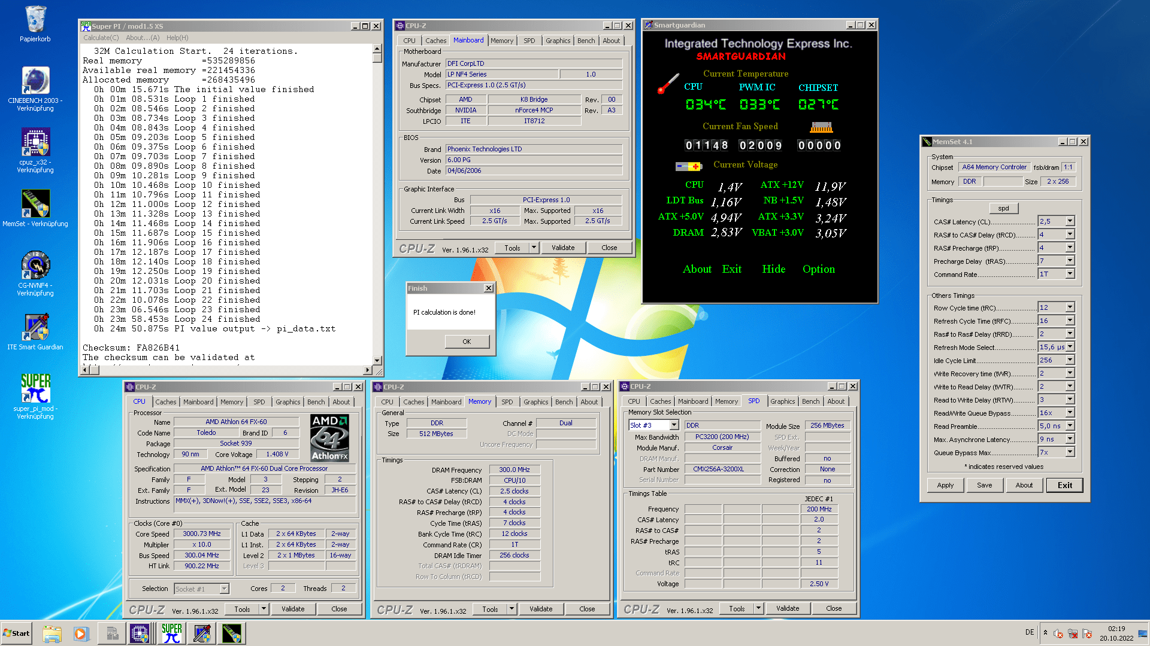1150x646 pixels.
Task: Click Validate in the Mainboard CPU-Z window
Action: 563,248
